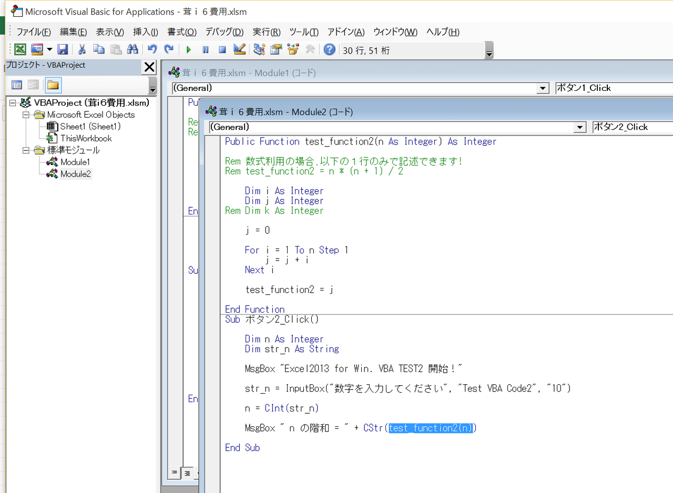The image size is (673, 493).
Task: Open Module2's ボタン2_Click procedure dropdown
Action: click(633, 127)
